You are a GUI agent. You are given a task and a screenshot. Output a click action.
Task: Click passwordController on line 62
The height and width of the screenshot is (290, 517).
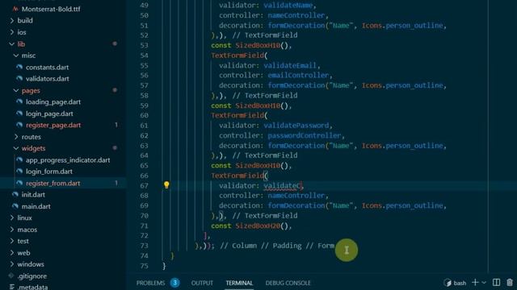[x=305, y=135]
